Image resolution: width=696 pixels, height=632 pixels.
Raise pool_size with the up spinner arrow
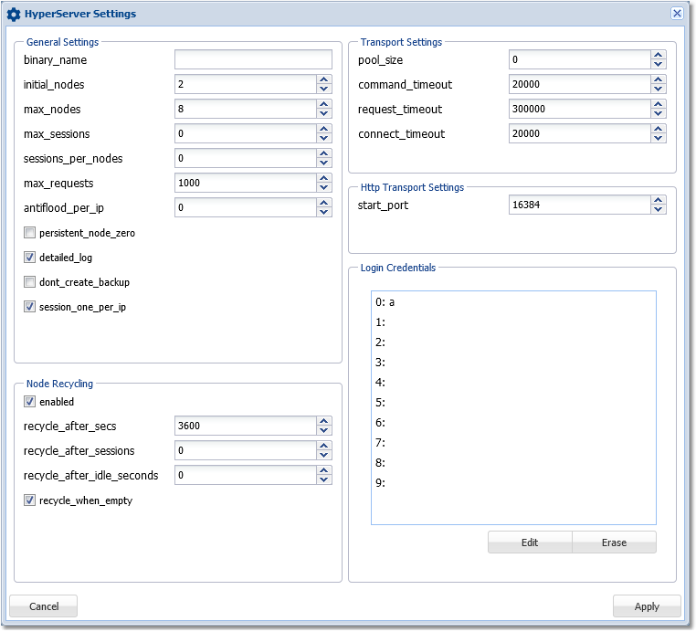[x=659, y=55]
